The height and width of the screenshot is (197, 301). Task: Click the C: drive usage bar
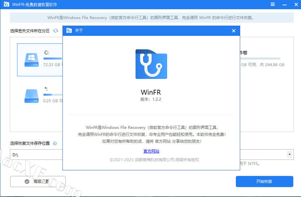click(53, 59)
